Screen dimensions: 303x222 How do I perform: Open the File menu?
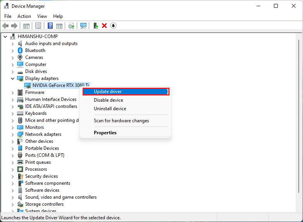[8, 16]
